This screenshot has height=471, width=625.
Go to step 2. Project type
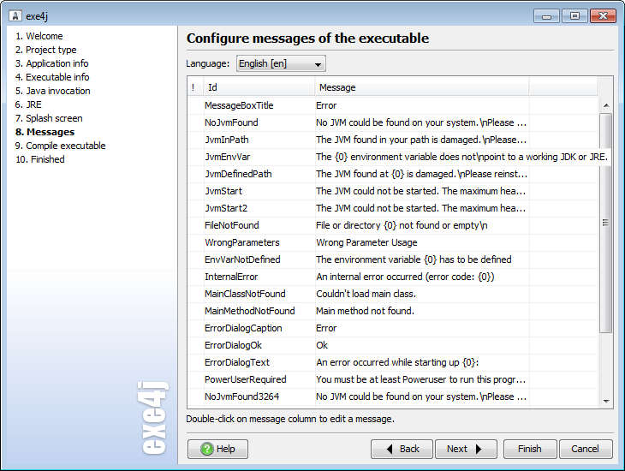click(46, 50)
